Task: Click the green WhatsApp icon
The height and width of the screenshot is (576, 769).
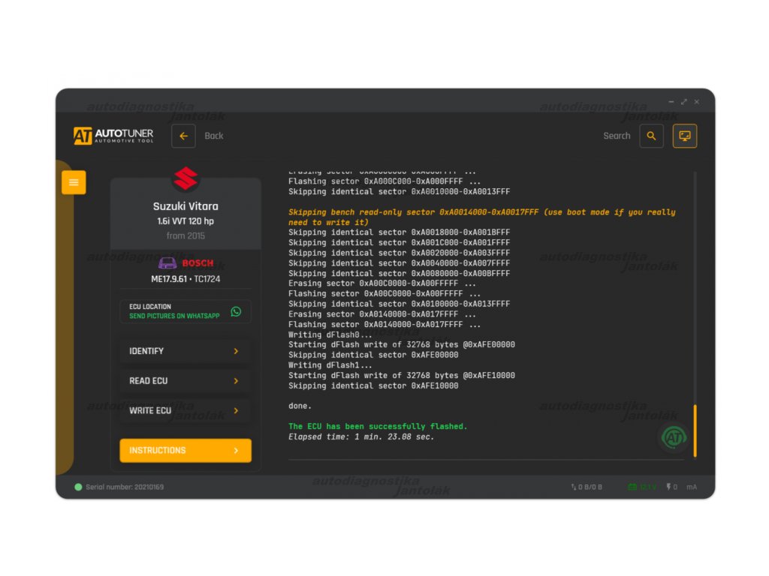Action: pos(236,311)
